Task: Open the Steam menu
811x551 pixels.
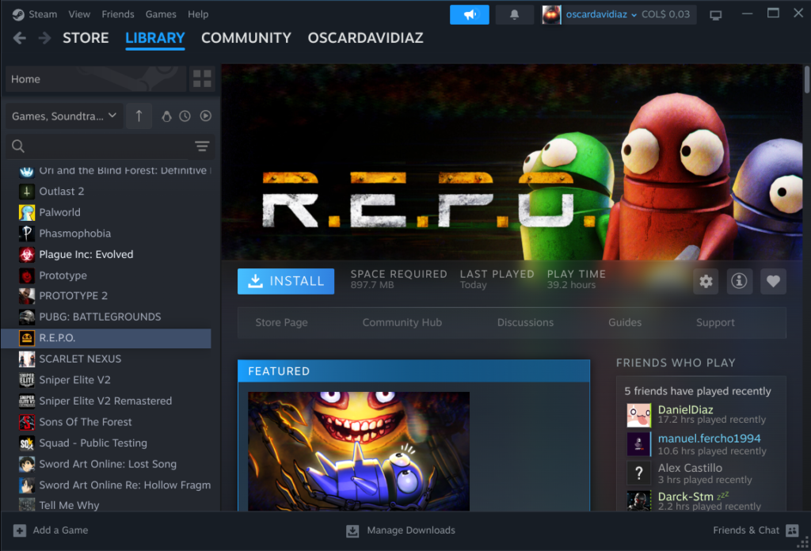Action: pos(43,14)
